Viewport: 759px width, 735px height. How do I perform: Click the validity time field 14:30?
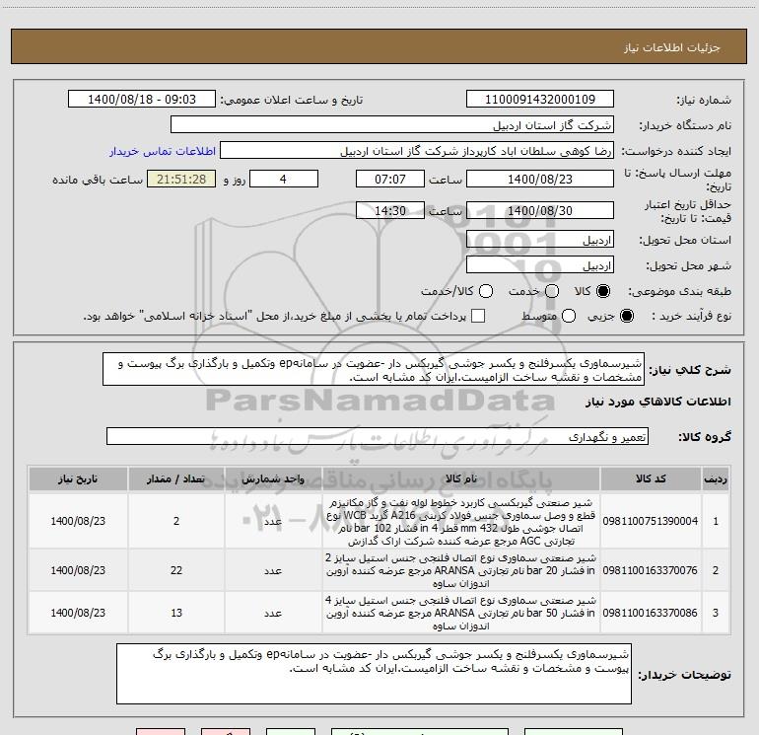point(390,210)
